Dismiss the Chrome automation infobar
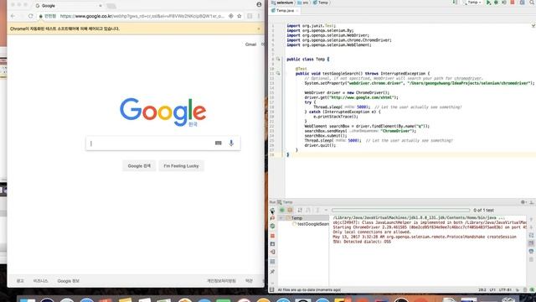 (x=259, y=29)
